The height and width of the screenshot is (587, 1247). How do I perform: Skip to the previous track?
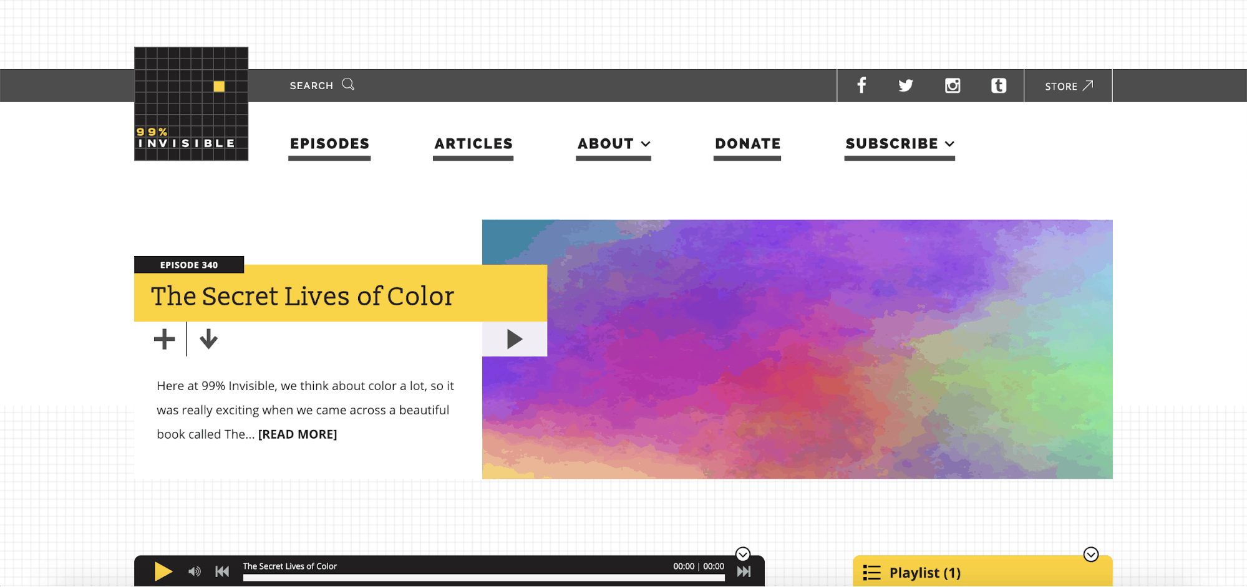pyautogui.click(x=222, y=571)
